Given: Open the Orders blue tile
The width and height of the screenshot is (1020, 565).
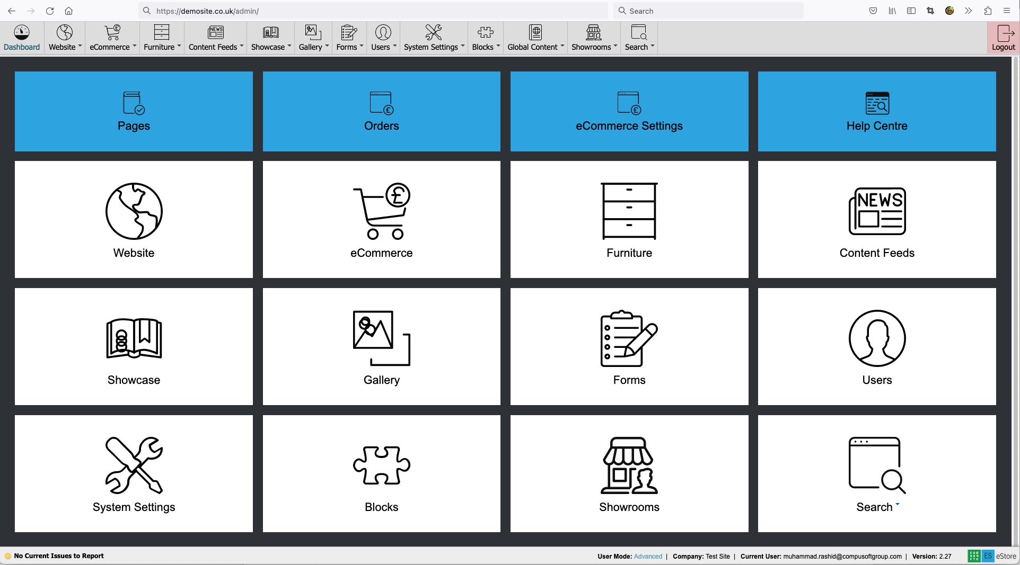Looking at the screenshot, I should coord(381,111).
